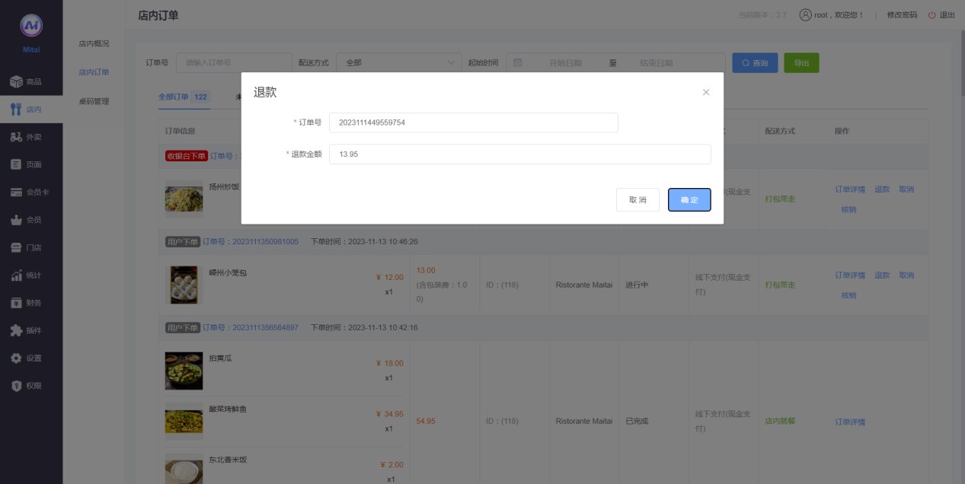Click the 插件 plugin puzzle icon

tap(16, 331)
